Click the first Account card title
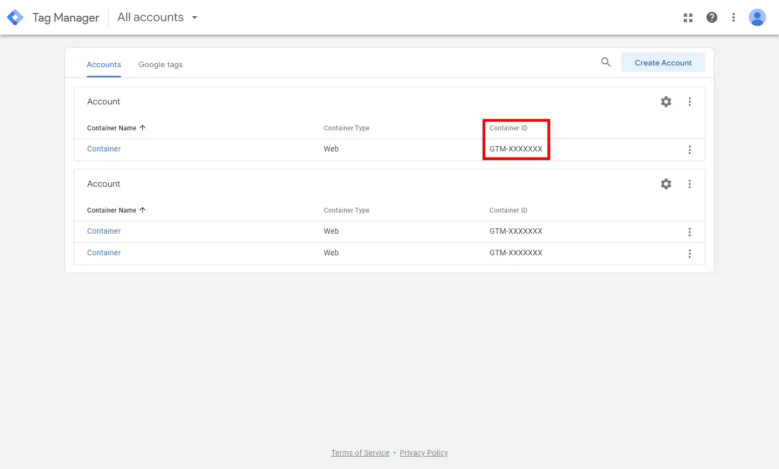This screenshot has height=469, width=779. tap(104, 102)
